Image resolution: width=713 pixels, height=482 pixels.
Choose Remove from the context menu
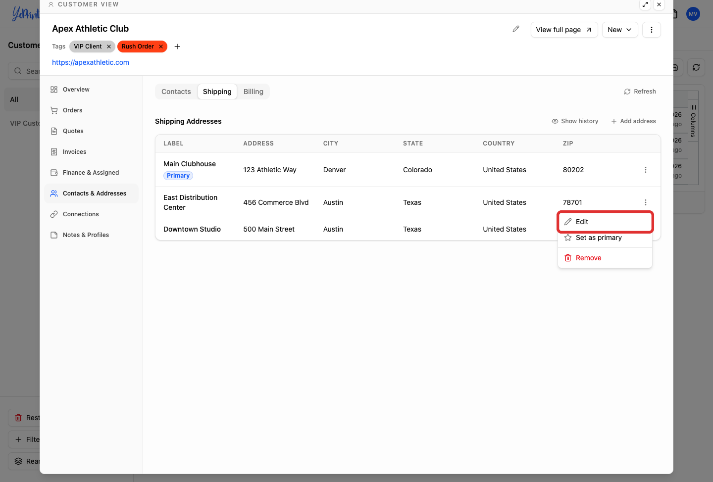pyautogui.click(x=605, y=258)
